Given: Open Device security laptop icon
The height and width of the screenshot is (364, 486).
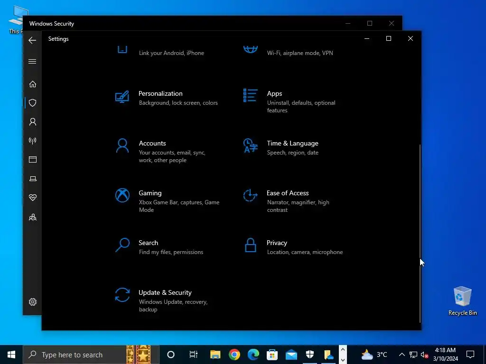Looking at the screenshot, I should coord(33,179).
